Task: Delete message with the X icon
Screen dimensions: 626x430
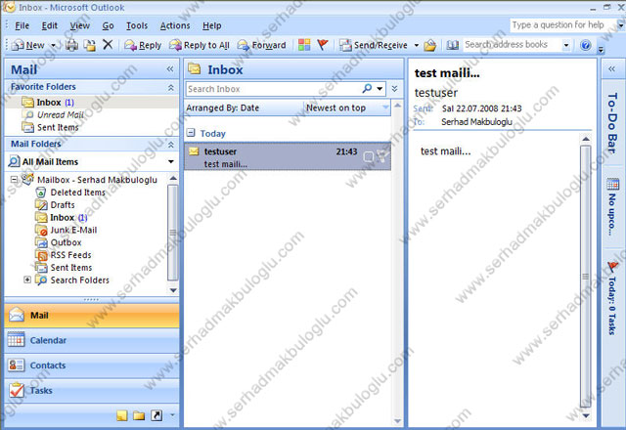Action: click(x=108, y=45)
